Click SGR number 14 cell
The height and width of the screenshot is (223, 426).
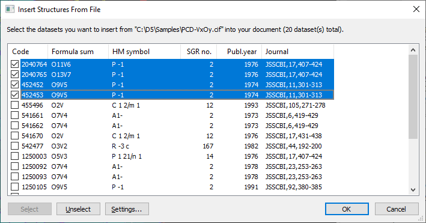[x=210, y=156]
